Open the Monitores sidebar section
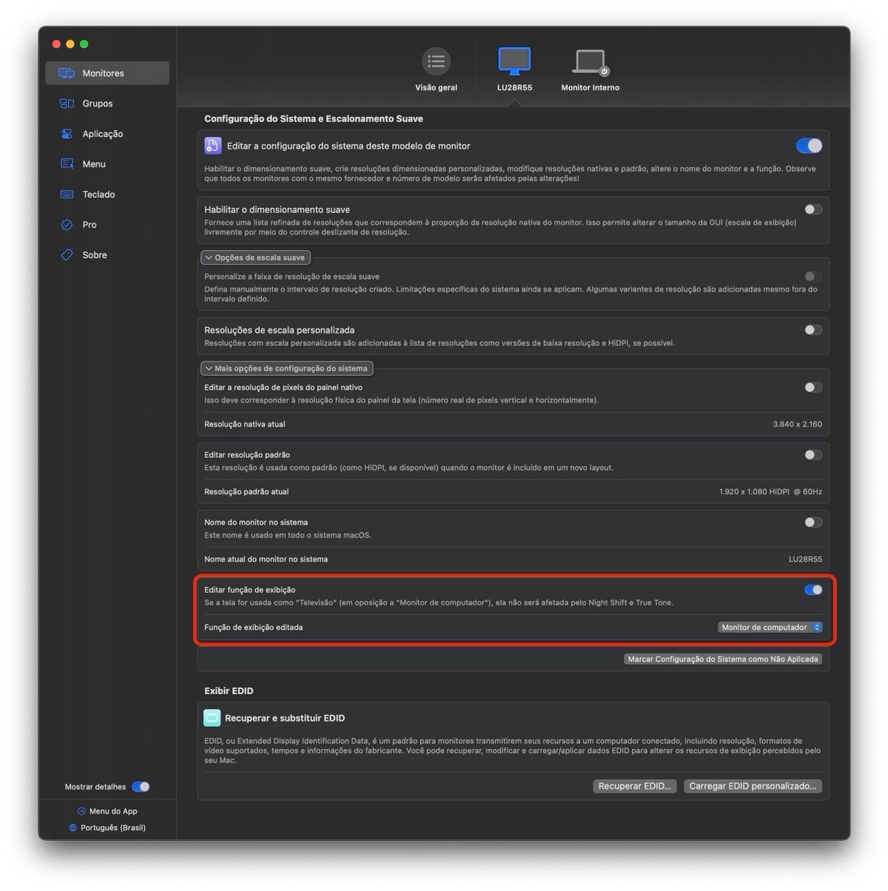Viewport: 888px width, 891px height. click(107, 73)
